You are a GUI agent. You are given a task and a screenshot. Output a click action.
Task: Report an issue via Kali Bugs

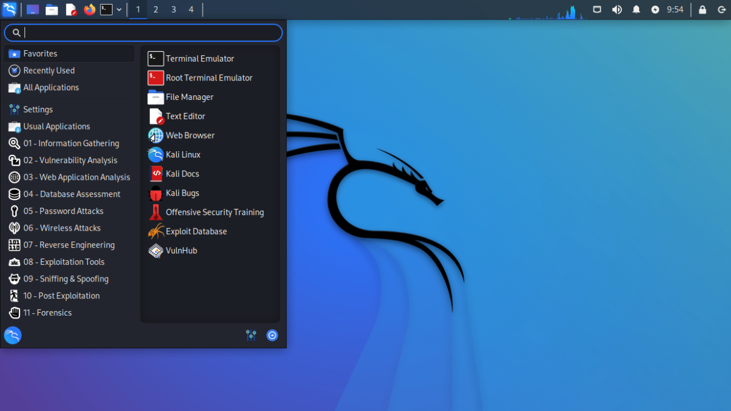[181, 193]
